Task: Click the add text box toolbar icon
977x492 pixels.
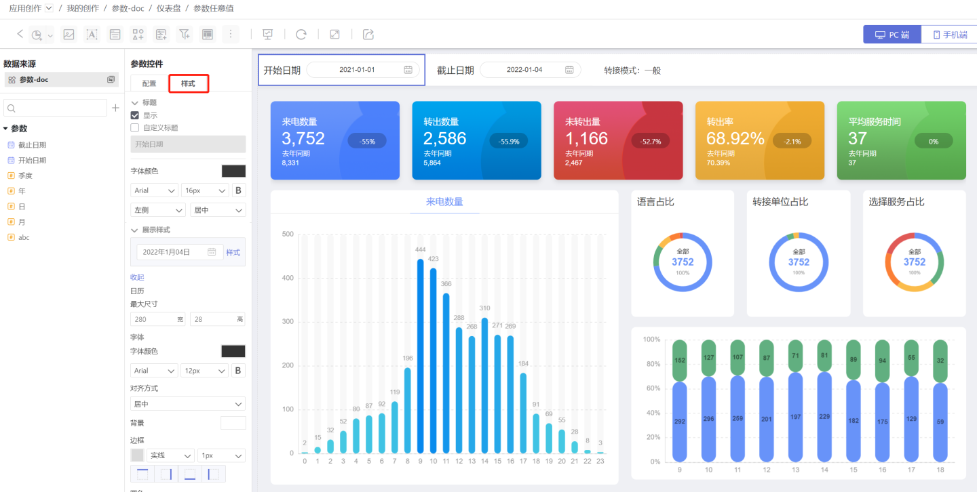Action: coord(92,35)
